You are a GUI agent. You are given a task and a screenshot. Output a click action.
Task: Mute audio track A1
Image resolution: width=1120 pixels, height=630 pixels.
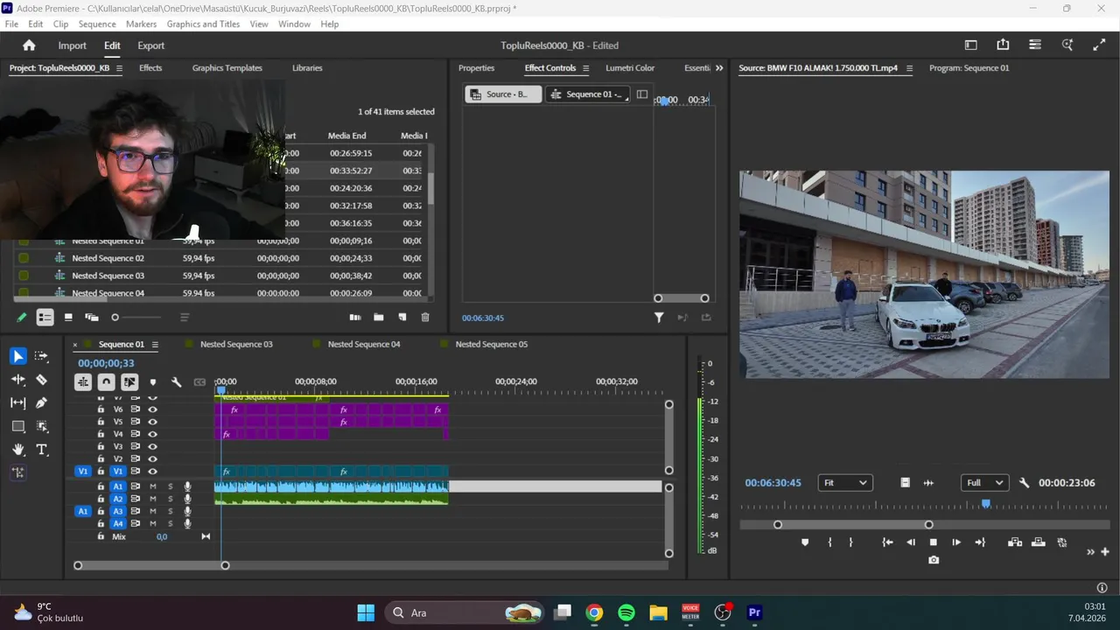pyautogui.click(x=152, y=486)
